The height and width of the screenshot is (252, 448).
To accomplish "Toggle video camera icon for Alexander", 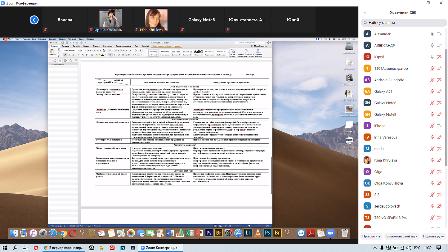I will point(439,34).
